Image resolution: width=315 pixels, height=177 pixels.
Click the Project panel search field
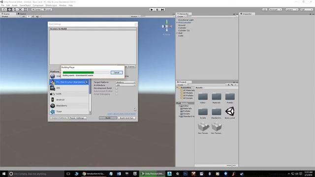point(206,85)
